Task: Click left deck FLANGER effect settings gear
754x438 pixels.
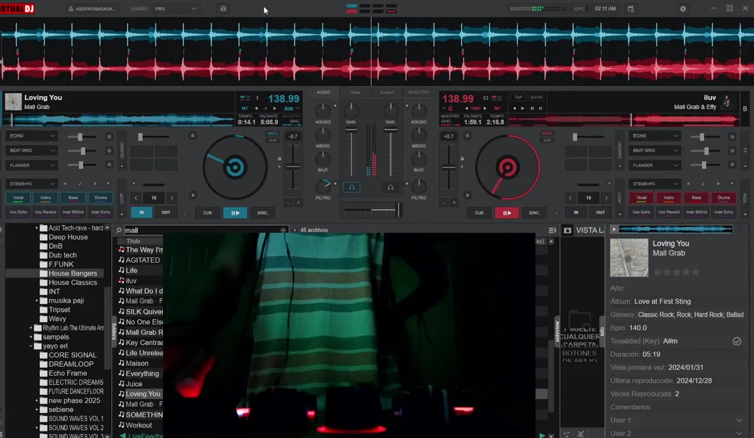Action: 109,165
